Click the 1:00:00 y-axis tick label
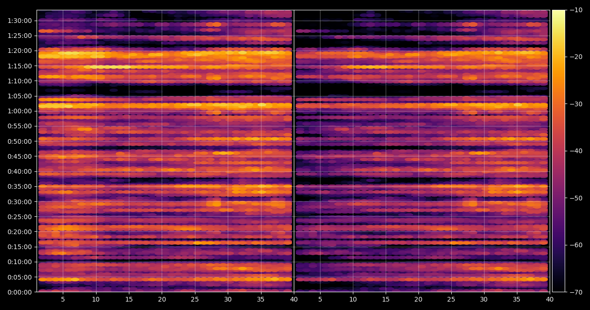This screenshot has width=590, height=310. (20, 111)
